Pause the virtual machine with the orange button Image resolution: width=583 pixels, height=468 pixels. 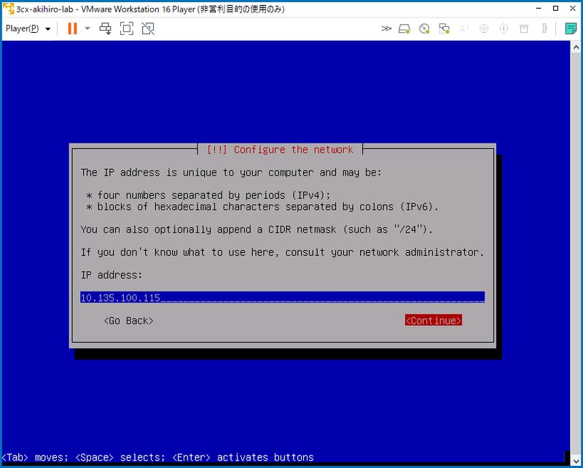click(x=72, y=28)
